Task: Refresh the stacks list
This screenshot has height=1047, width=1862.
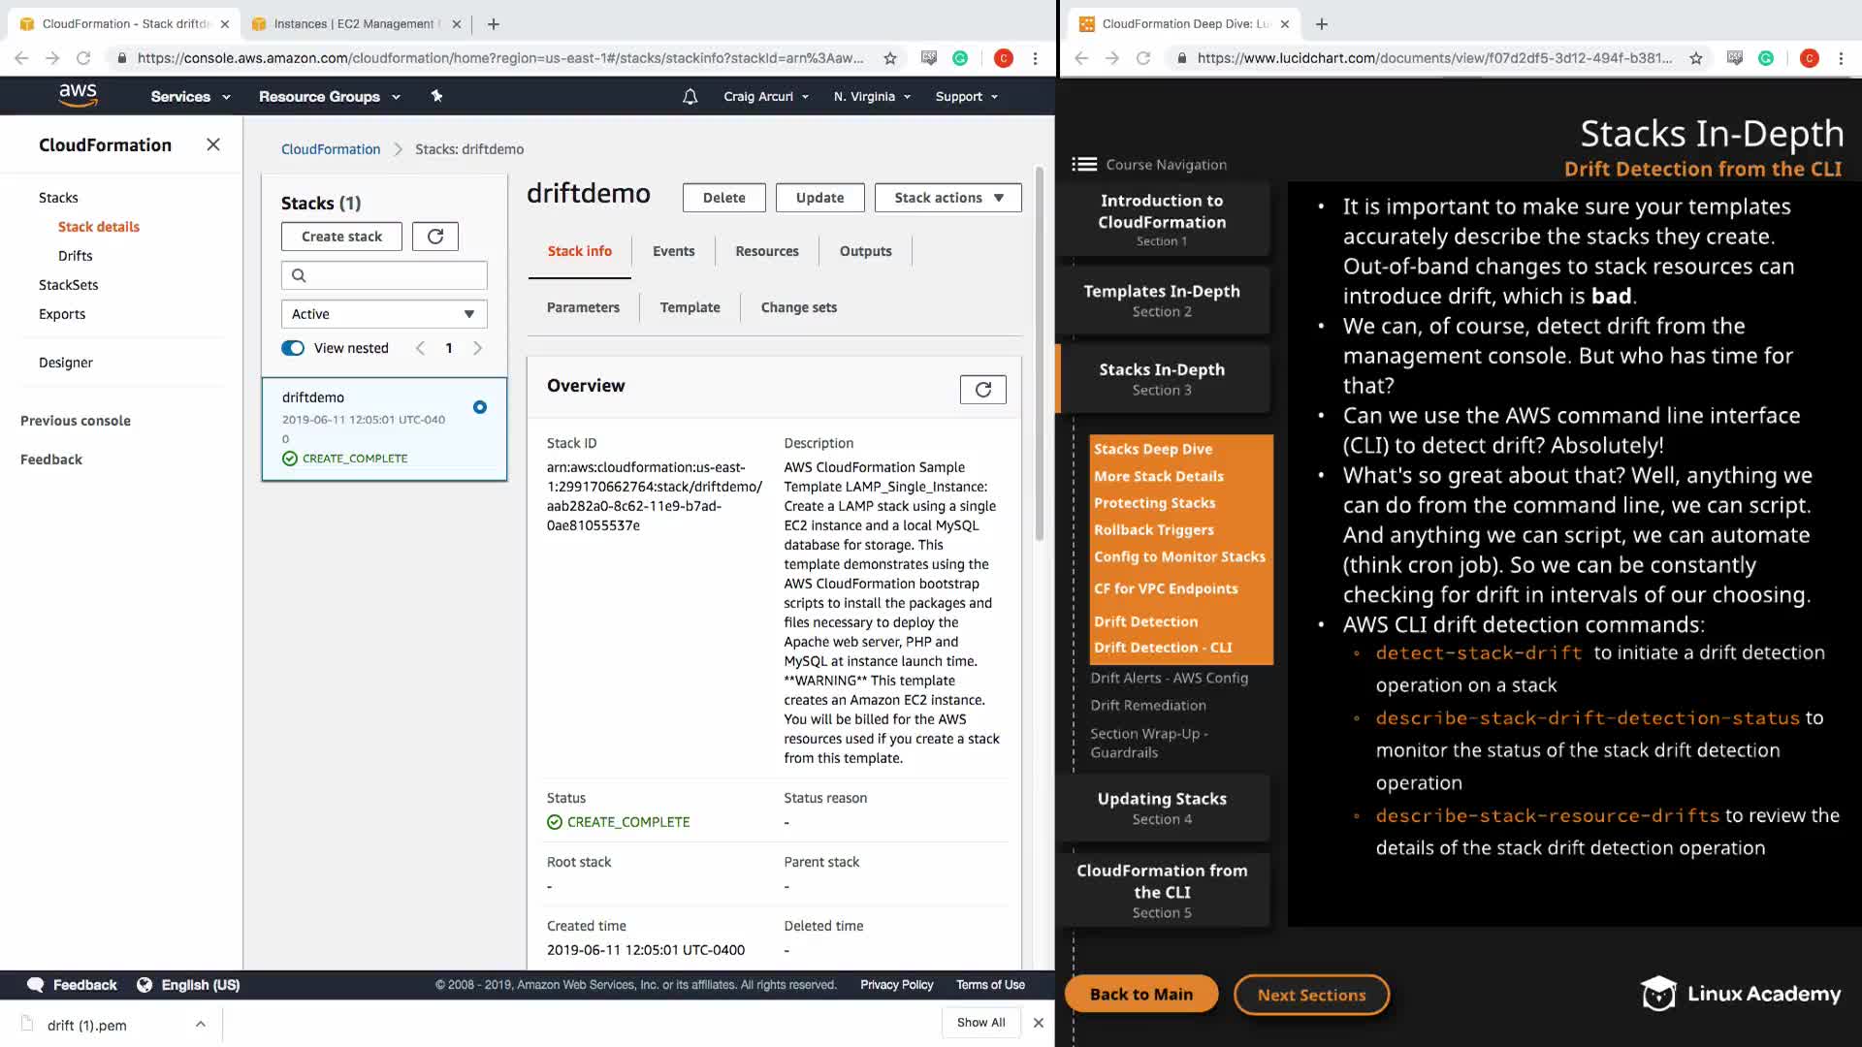Action: pyautogui.click(x=435, y=237)
